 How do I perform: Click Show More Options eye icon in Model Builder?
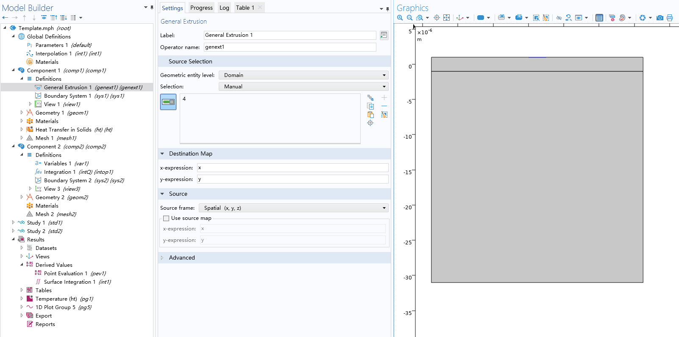tap(44, 18)
